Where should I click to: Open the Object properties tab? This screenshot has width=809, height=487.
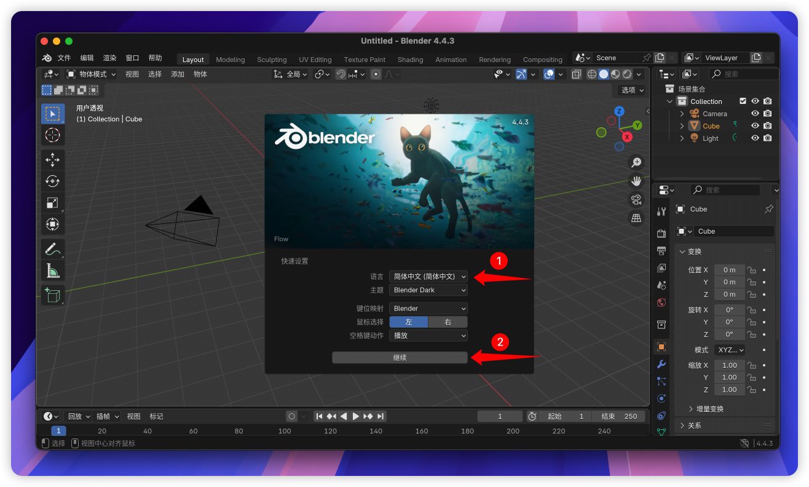(x=661, y=347)
